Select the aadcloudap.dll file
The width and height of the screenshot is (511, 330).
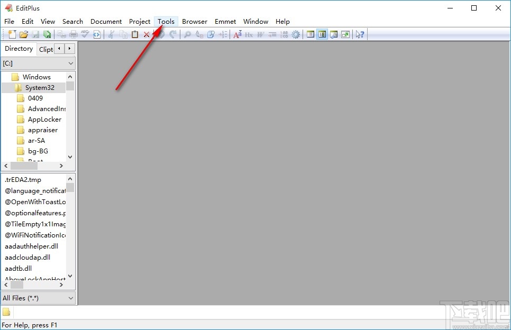point(28,257)
